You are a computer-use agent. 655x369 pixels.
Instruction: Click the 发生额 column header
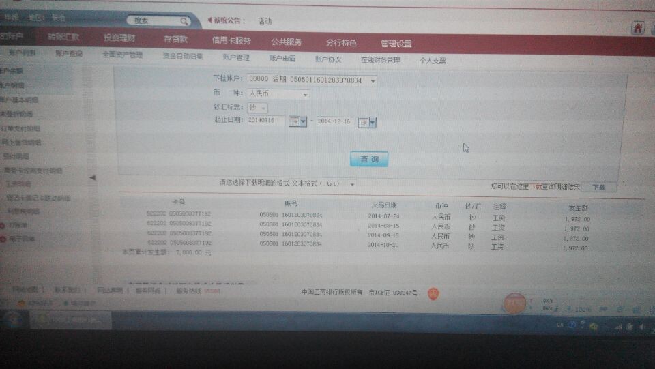tap(578, 207)
